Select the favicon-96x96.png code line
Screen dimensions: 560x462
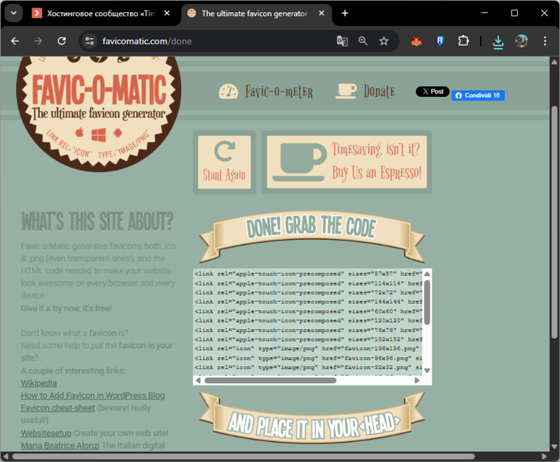(x=308, y=358)
